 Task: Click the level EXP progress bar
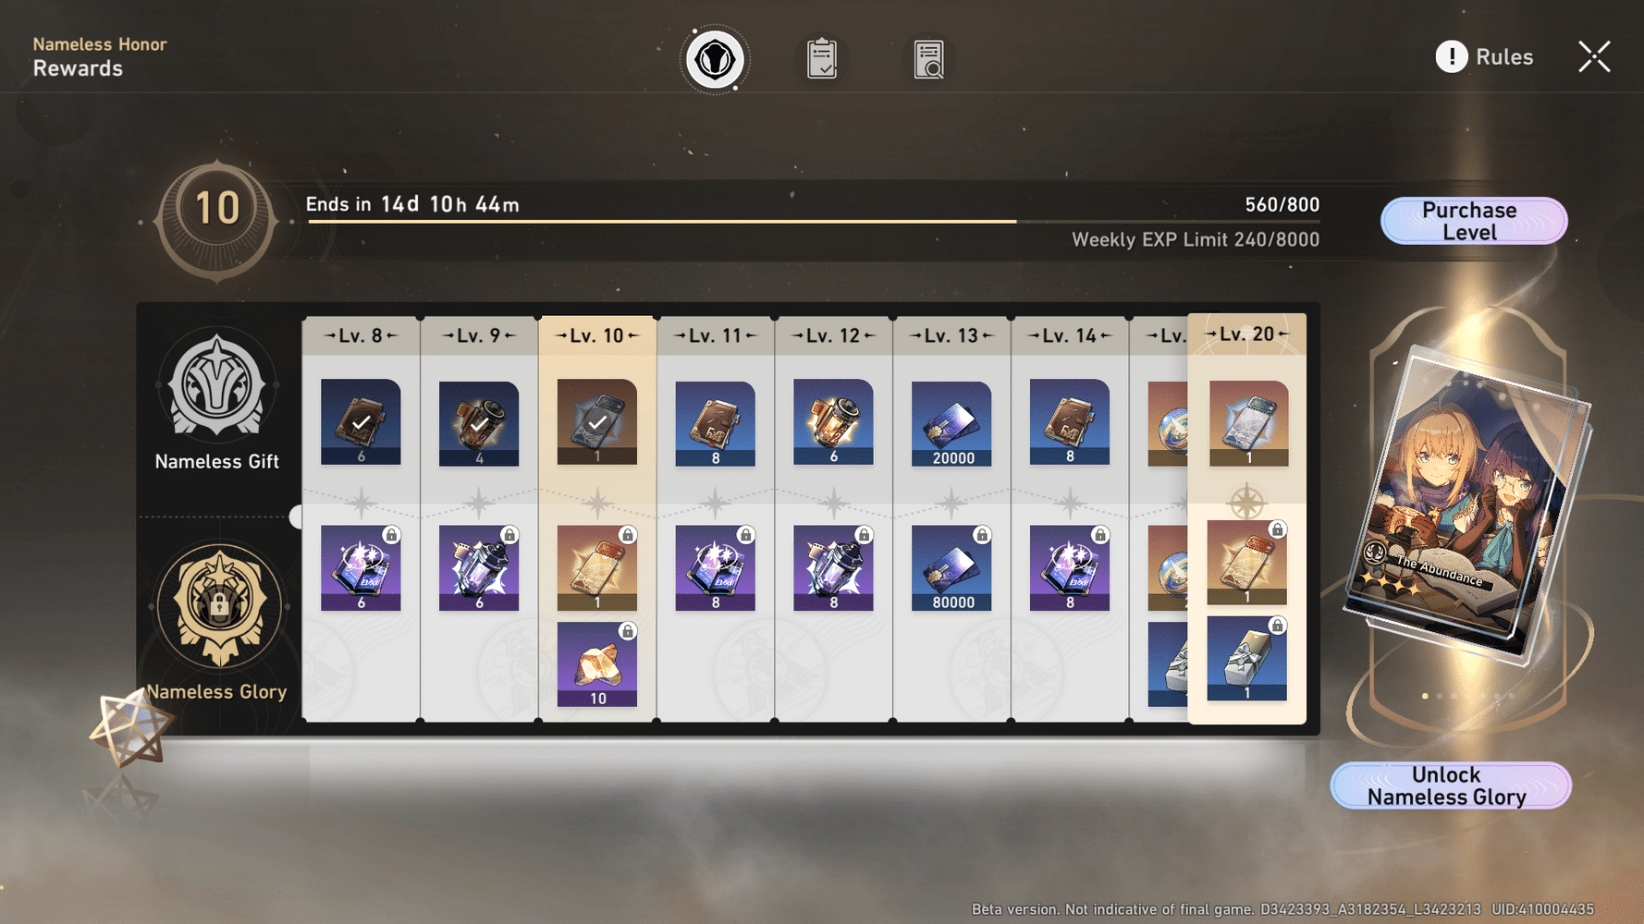pyautogui.click(x=814, y=222)
